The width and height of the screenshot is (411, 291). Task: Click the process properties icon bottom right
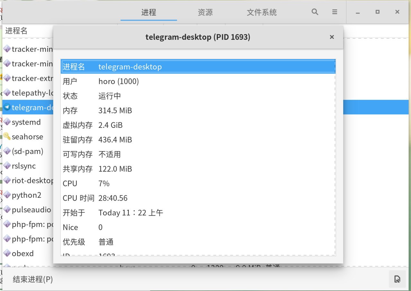point(397,279)
